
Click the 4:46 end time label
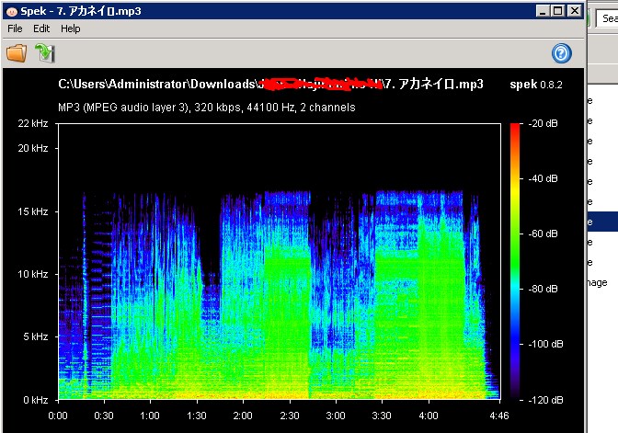pyautogui.click(x=499, y=416)
